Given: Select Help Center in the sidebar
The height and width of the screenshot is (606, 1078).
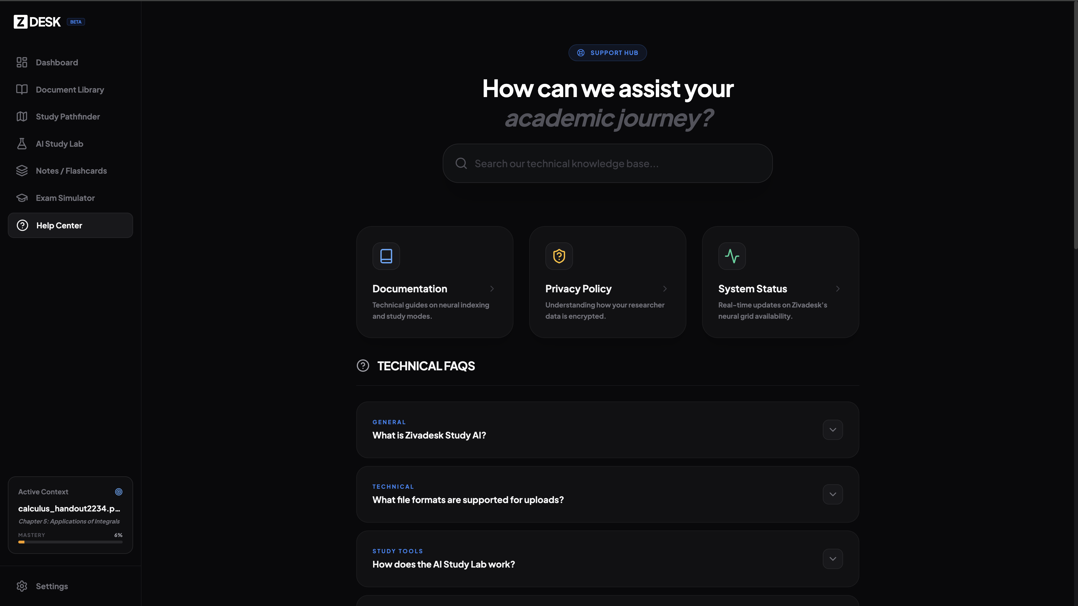Looking at the screenshot, I should coord(60,225).
